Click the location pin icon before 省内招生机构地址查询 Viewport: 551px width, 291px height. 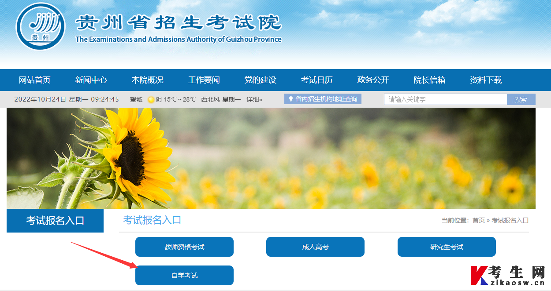291,98
